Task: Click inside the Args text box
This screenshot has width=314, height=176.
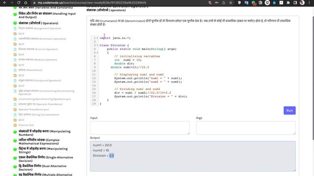Action: 246,128
